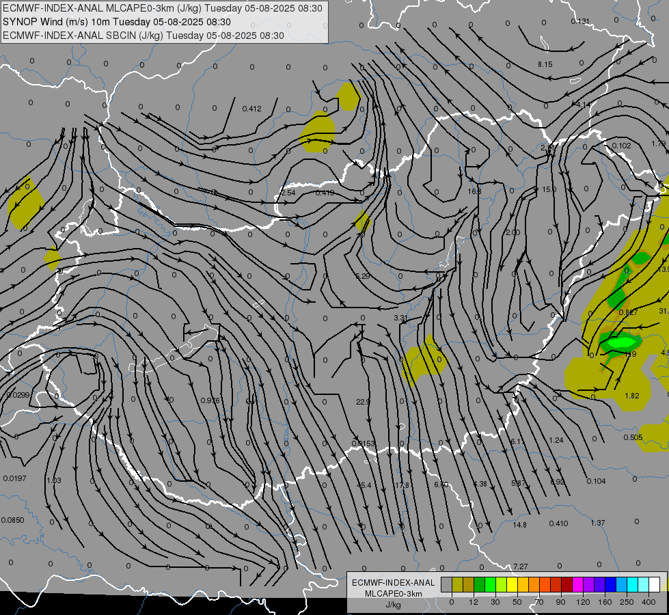Viewport: 669px width, 615px height.
Task: Click the 2.54 value on the map
Action: [x=288, y=193]
